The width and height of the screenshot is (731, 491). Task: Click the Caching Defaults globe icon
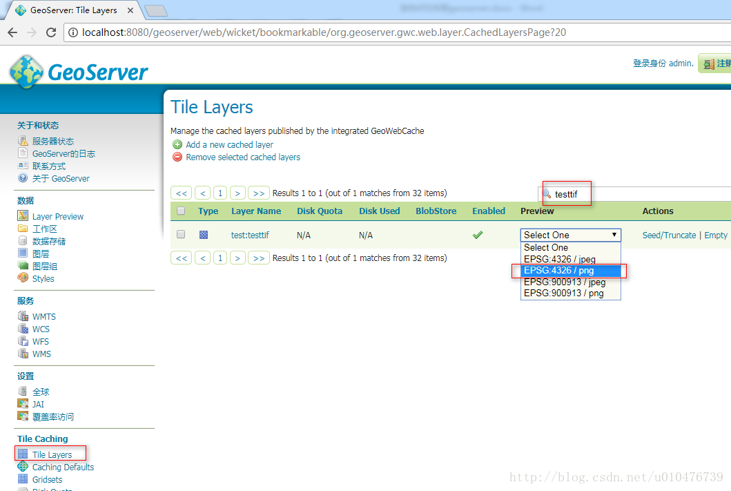point(23,466)
